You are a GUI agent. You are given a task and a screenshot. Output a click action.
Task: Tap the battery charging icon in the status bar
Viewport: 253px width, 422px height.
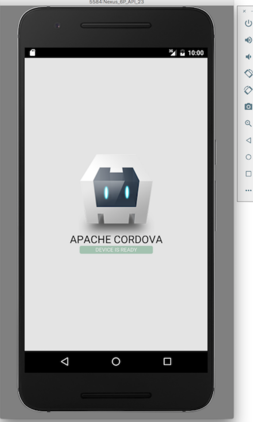point(182,53)
